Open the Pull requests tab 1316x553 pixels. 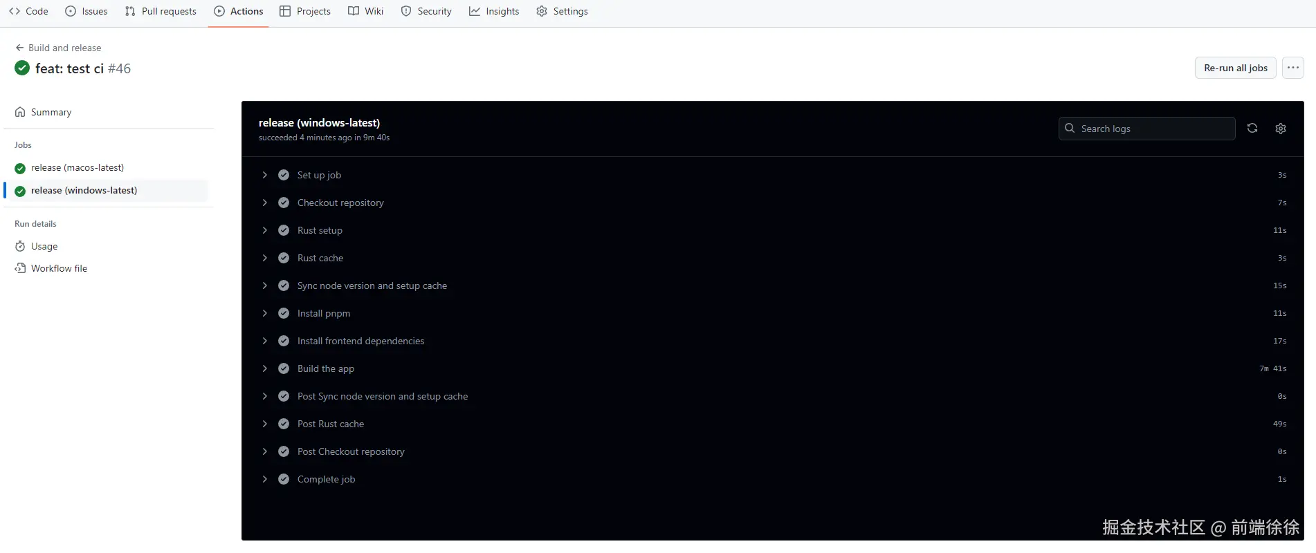[161, 11]
